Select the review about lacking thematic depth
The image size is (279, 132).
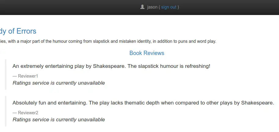(143, 103)
